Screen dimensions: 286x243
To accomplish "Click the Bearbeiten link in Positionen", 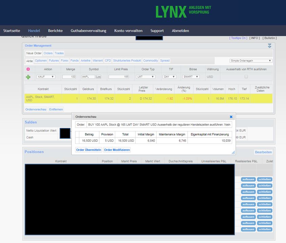I will pyautogui.click(x=263, y=152).
